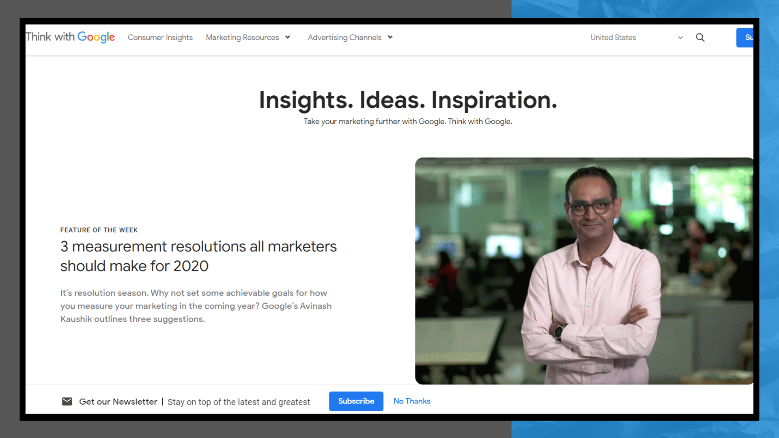Click the email icon next to newsletter
779x438 pixels.
[x=67, y=401]
